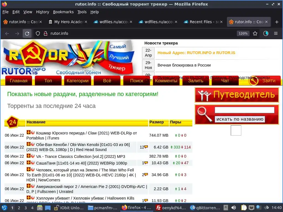Open the Поиск page
This screenshot has height=212, width=283.
[137, 81]
